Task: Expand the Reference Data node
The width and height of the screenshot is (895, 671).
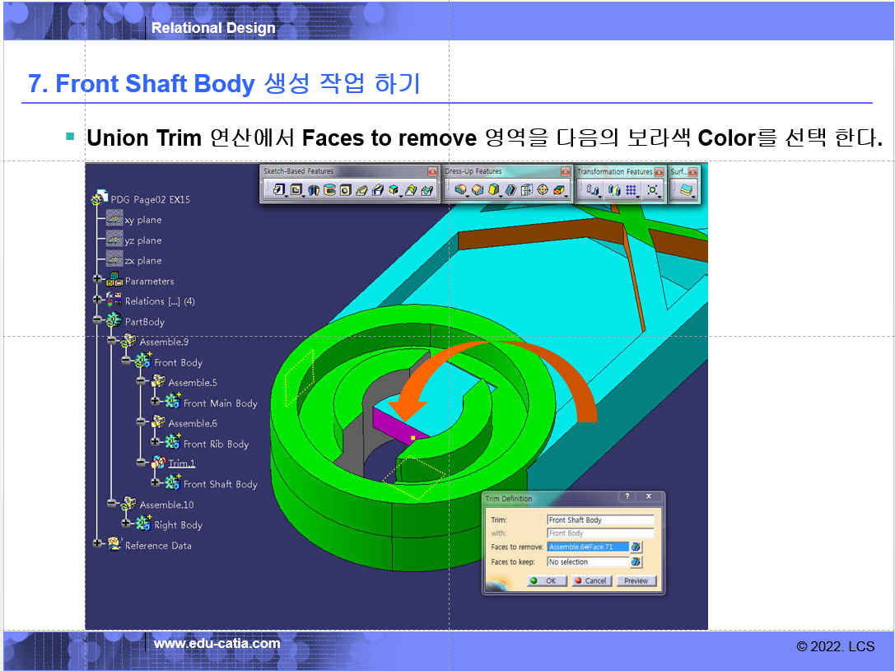Action: click(x=97, y=545)
